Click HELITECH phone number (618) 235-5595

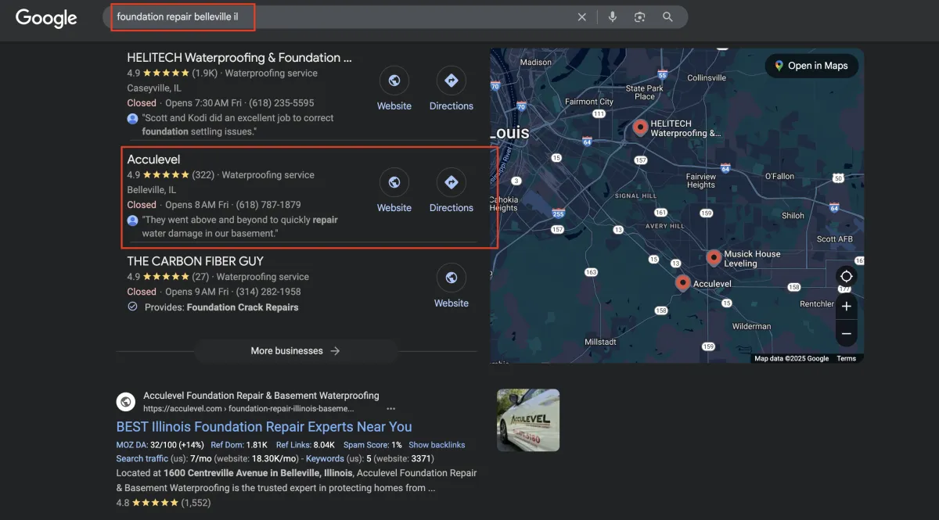tap(282, 103)
